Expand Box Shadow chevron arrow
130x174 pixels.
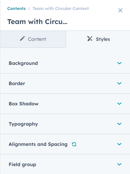(119, 104)
